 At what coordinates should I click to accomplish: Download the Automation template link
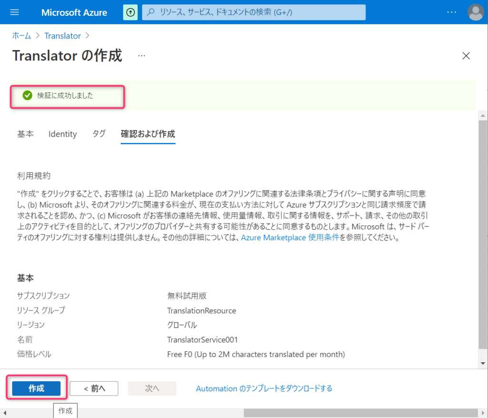[264, 388]
